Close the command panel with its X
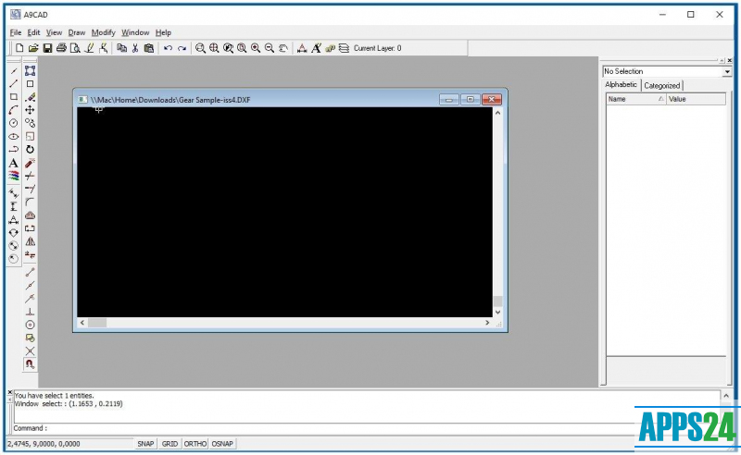This screenshot has width=741, height=455. click(x=10, y=392)
